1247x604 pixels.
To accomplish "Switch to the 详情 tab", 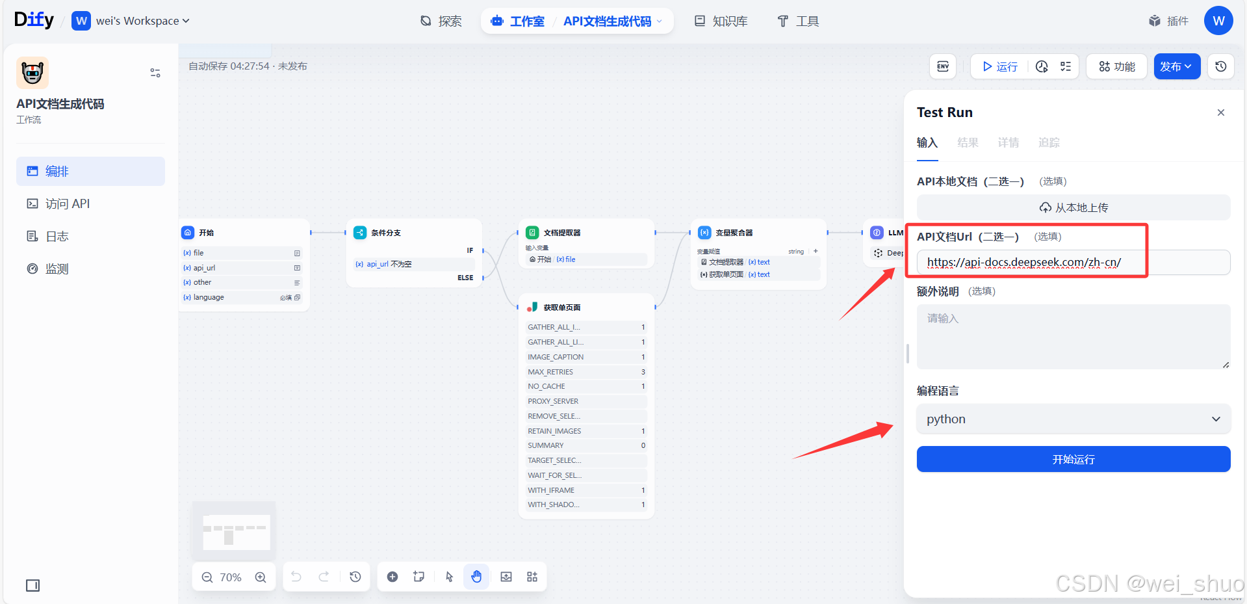I will [1009, 143].
